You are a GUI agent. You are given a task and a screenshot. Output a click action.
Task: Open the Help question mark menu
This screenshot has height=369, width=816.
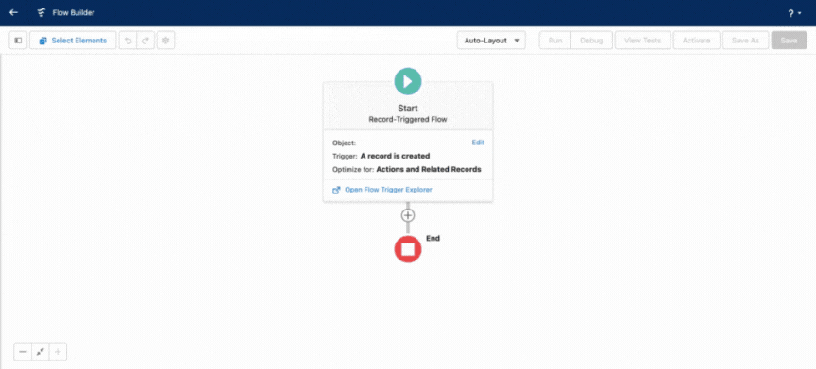click(x=794, y=13)
